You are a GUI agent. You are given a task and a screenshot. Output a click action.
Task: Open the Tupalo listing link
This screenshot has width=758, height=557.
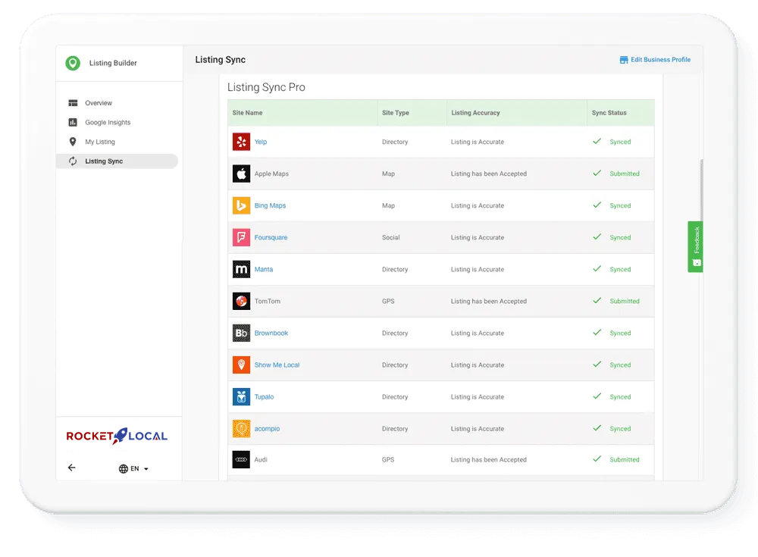(264, 397)
